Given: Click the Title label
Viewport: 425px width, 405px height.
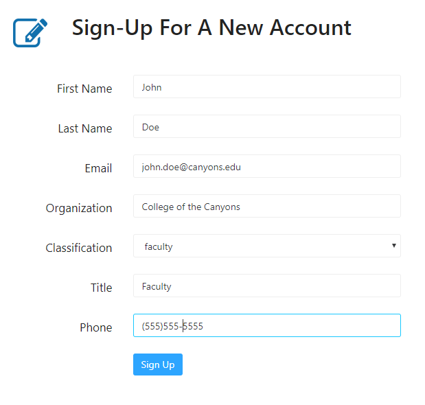Looking at the screenshot, I should tap(102, 288).
